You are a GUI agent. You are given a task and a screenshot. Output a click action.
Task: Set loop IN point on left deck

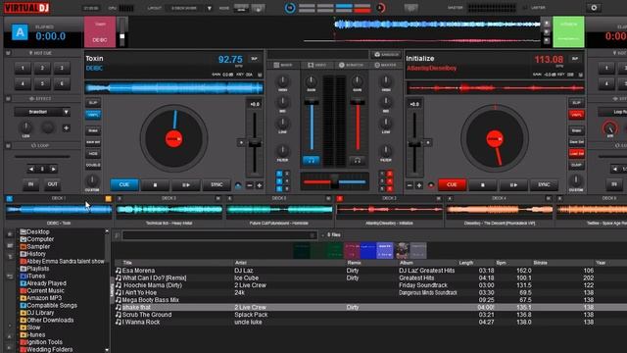coord(30,184)
